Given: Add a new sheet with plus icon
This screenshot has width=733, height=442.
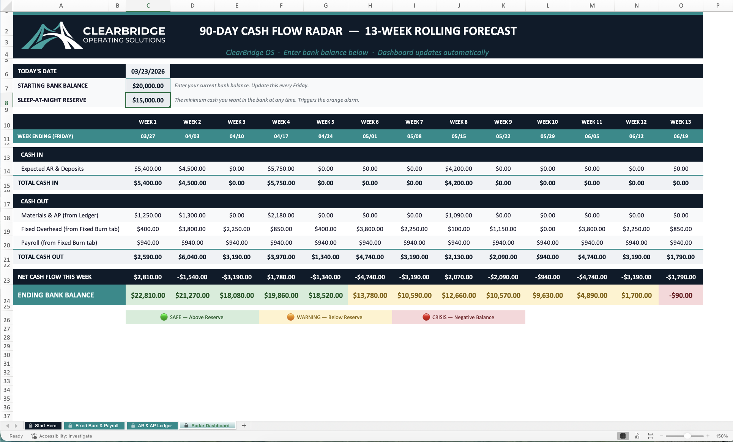Looking at the screenshot, I should pyautogui.click(x=244, y=426).
